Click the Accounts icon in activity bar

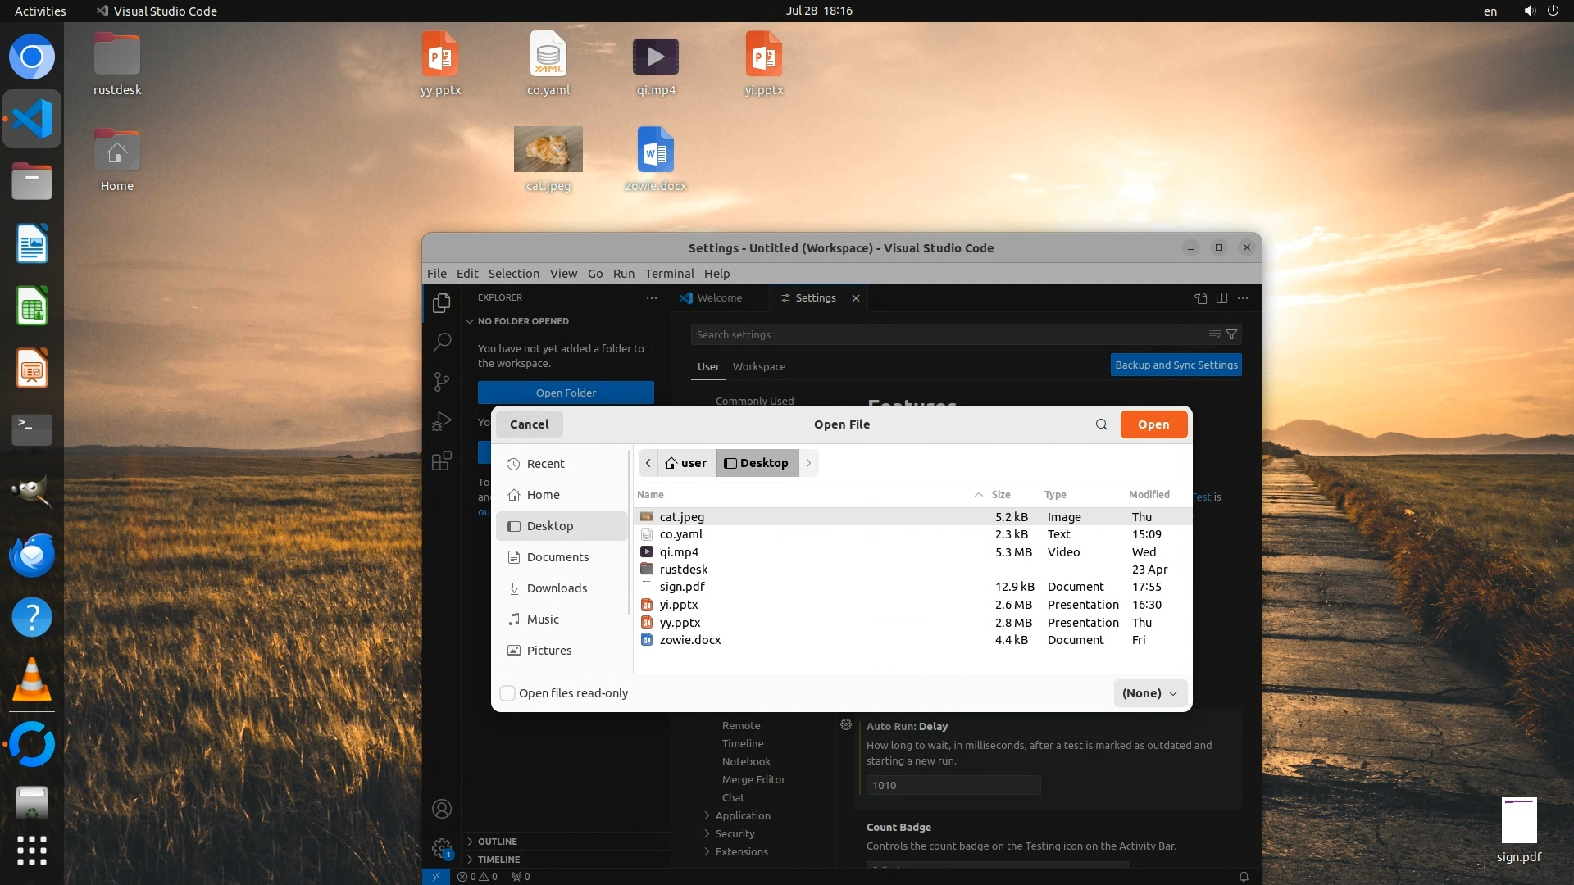pyautogui.click(x=442, y=810)
